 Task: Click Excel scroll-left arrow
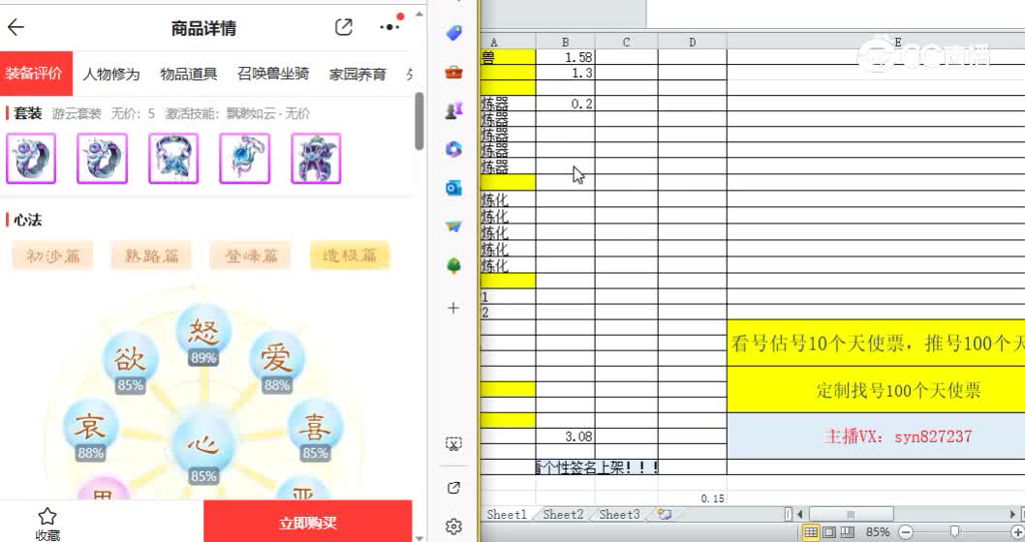tap(799, 515)
